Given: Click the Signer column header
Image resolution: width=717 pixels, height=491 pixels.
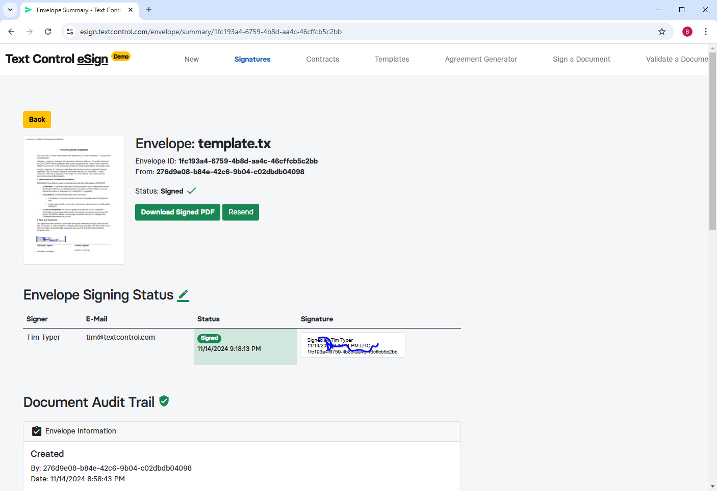Looking at the screenshot, I should (x=37, y=319).
